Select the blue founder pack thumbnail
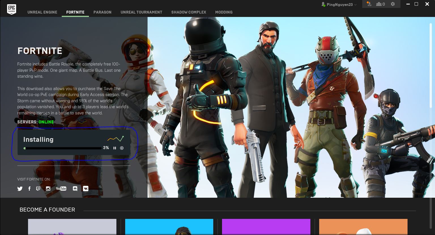This screenshot has height=235, width=435. click(169, 227)
